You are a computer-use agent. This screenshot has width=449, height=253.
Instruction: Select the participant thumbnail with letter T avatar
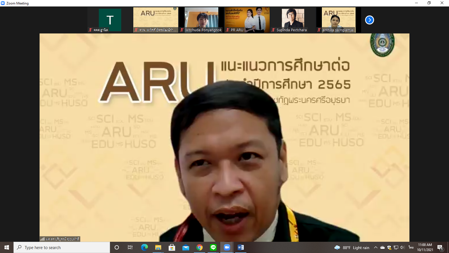coord(110,20)
